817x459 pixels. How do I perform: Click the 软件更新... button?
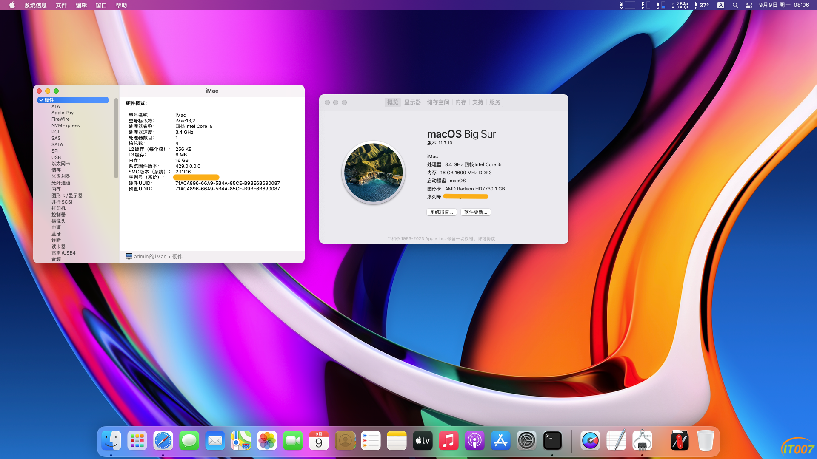pyautogui.click(x=476, y=212)
